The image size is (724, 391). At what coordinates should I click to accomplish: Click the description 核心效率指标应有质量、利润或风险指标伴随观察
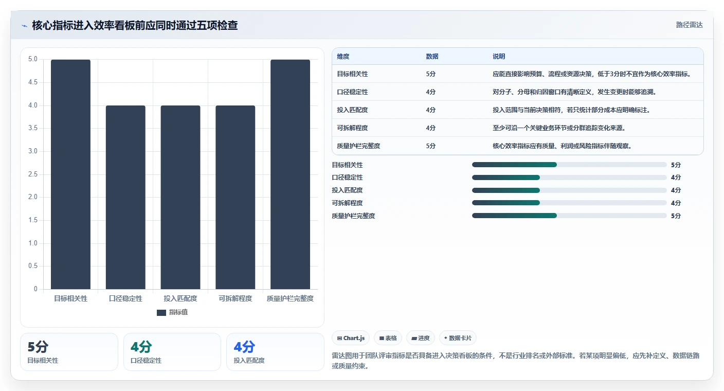[x=562, y=146]
